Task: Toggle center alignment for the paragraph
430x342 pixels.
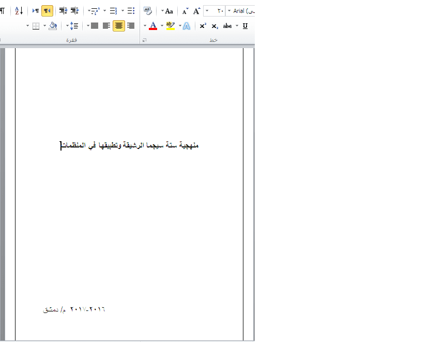Action: click(x=119, y=26)
